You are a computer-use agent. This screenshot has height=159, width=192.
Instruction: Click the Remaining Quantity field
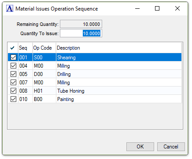pos(81,24)
